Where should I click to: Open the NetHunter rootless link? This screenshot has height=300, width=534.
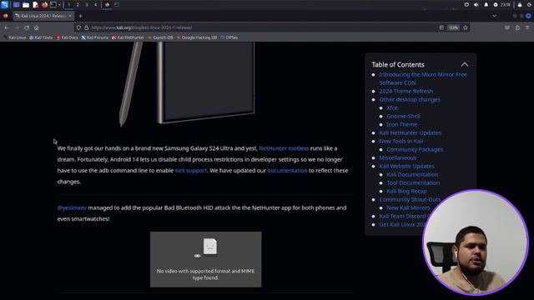point(284,148)
